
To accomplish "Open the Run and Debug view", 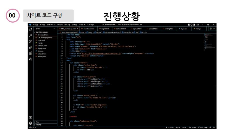I will tap(30, 47).
